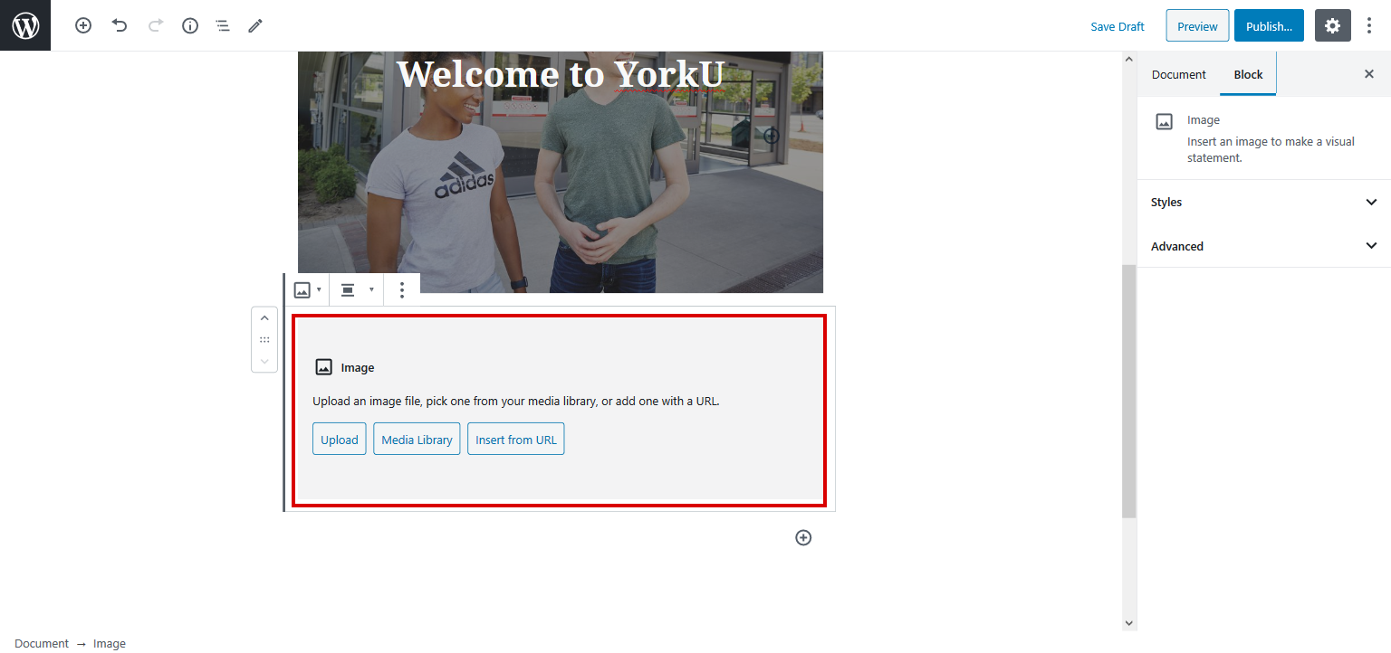The image size is (1391, 653).
Task: Click Document in the breadcrumb footer
Action: coord(42,644)
